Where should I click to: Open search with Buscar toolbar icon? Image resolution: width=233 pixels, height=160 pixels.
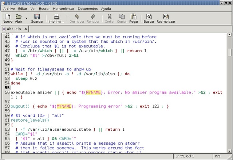[149, 16]
